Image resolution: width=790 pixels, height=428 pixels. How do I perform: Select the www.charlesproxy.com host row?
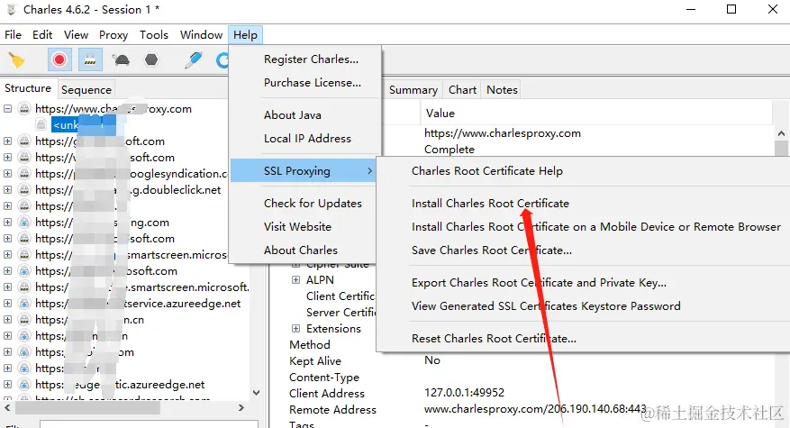[114, 109]
